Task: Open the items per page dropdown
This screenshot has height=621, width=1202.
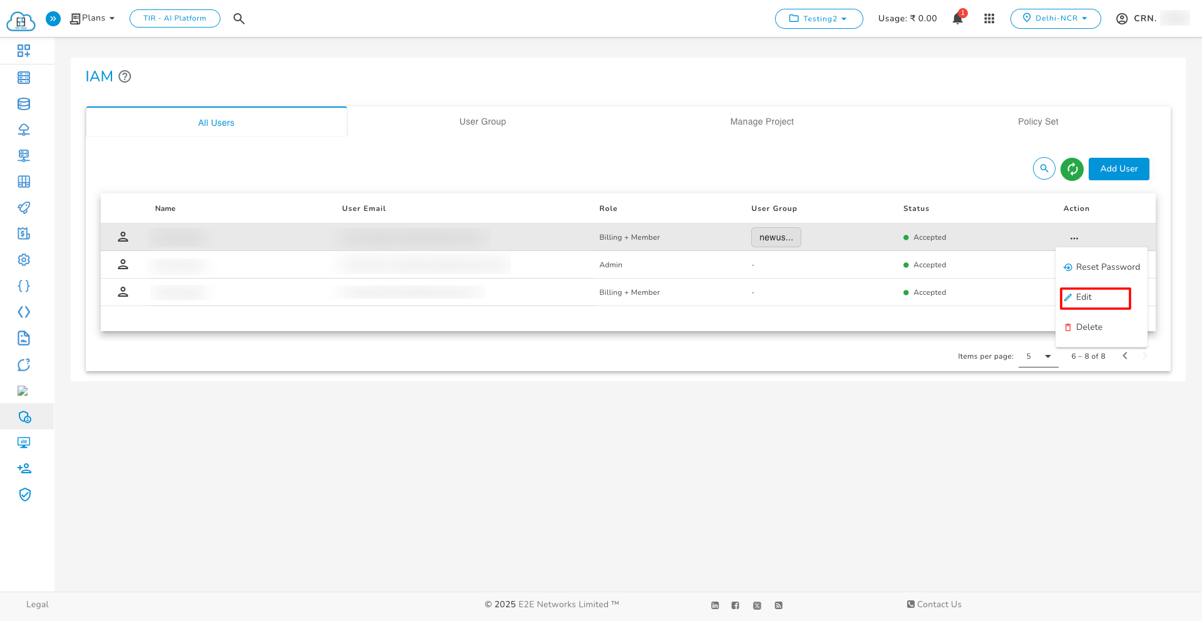Action: [1038, 356]
